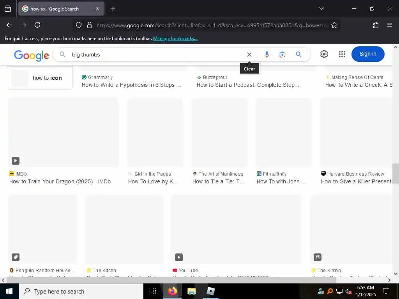Switch to Firefox on the taskbar
Image resolution: width=399 pixels, height=299 pixels.
pos(173,291)
